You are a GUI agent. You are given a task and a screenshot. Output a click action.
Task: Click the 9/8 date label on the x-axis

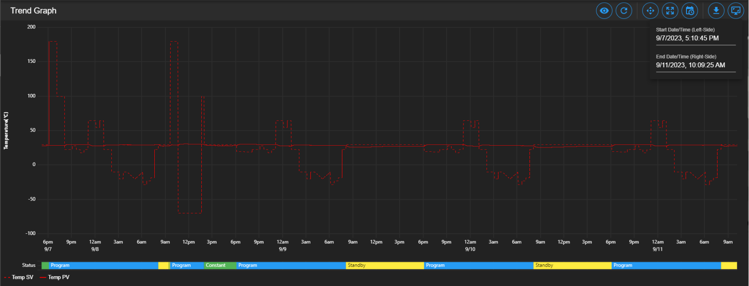(95, 249)
